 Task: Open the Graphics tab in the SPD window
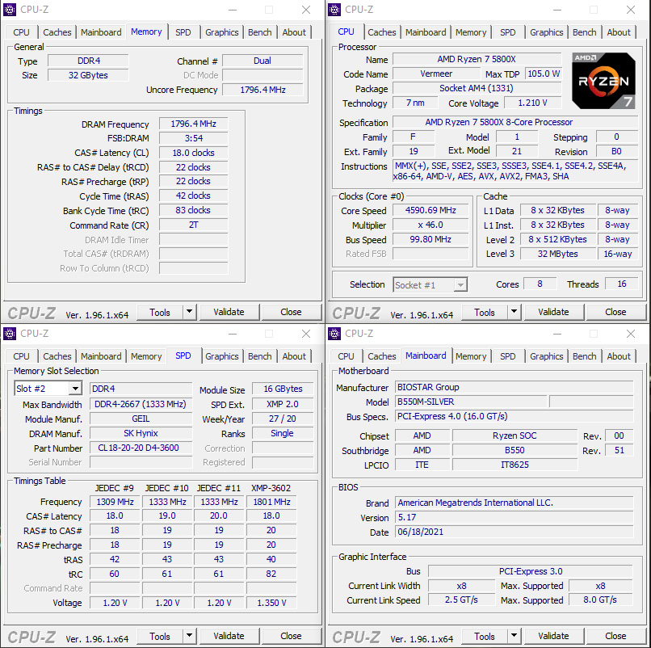221,356
